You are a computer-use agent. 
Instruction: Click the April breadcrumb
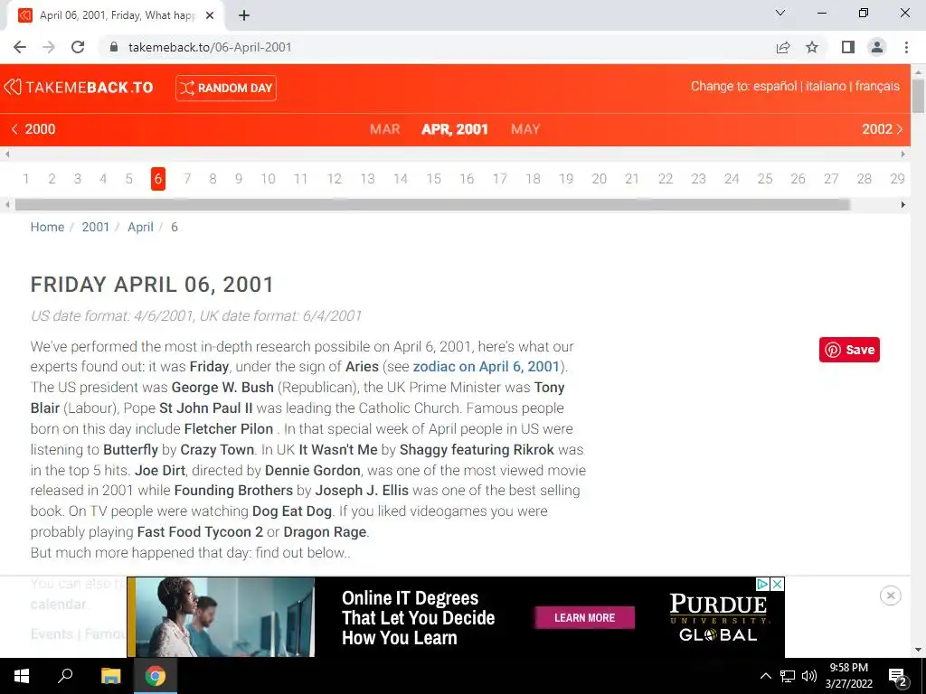tap(140, 227)
